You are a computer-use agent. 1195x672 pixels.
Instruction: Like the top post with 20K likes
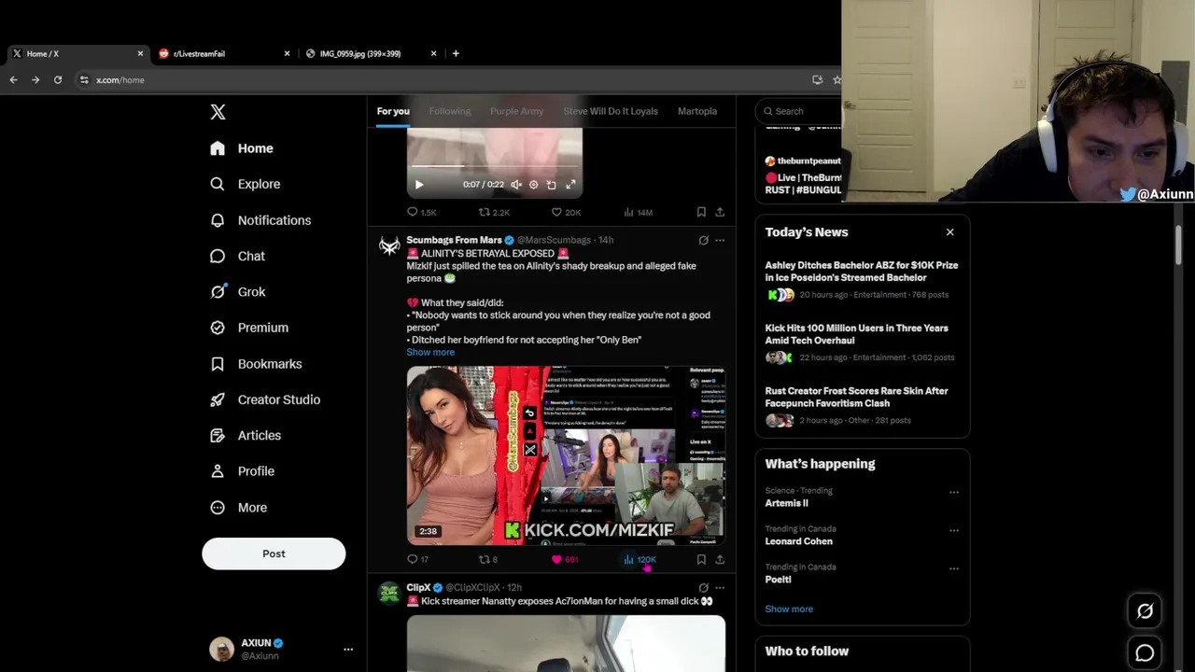coord(566,212)
